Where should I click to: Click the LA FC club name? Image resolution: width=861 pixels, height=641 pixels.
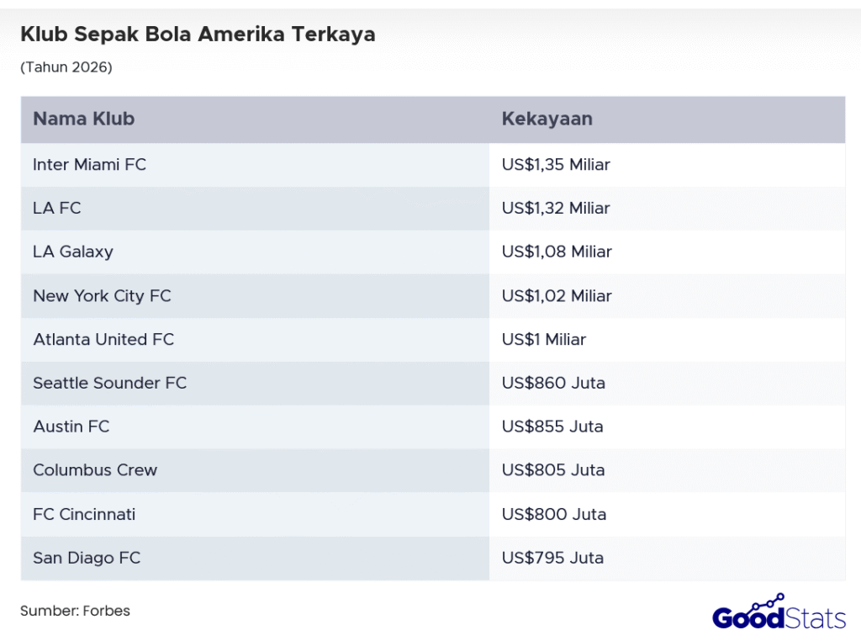pos(57,208)
